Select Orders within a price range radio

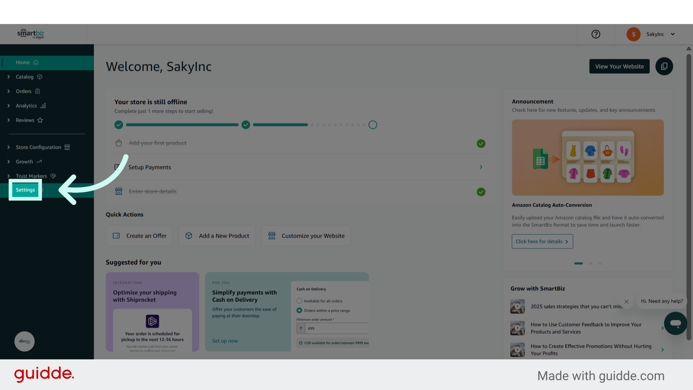coord(299,310)
